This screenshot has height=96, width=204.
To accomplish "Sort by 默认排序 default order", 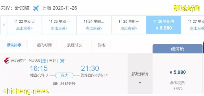I will pos(14,45).
